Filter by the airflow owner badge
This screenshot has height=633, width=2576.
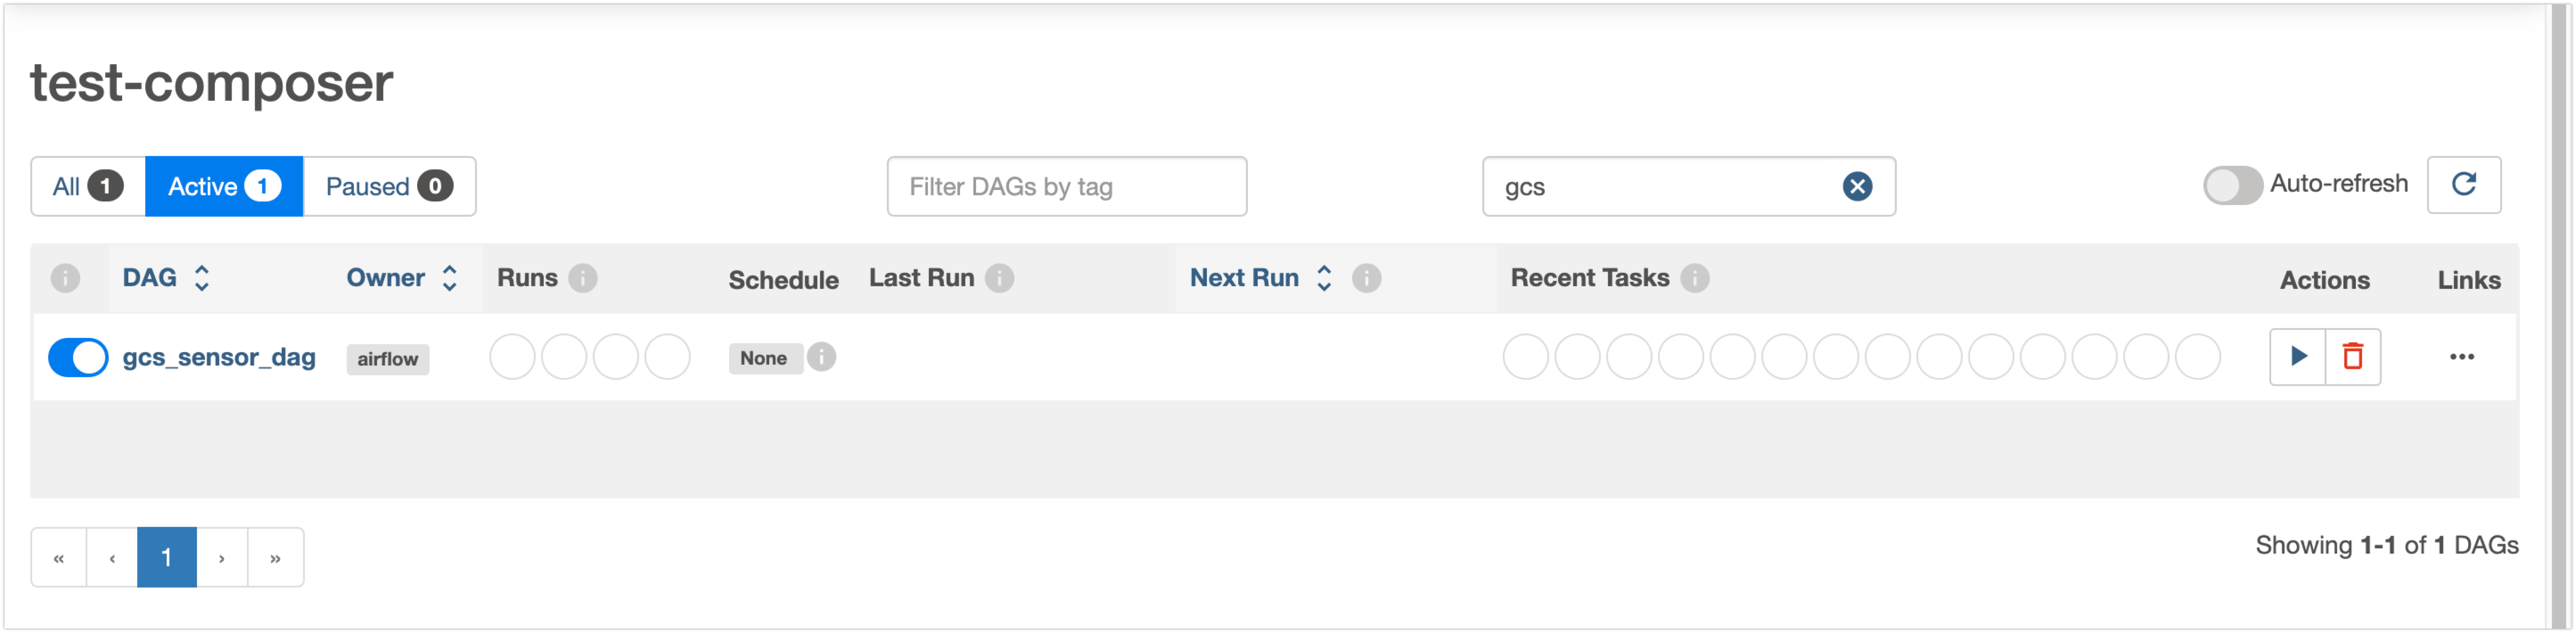point(388,359)
